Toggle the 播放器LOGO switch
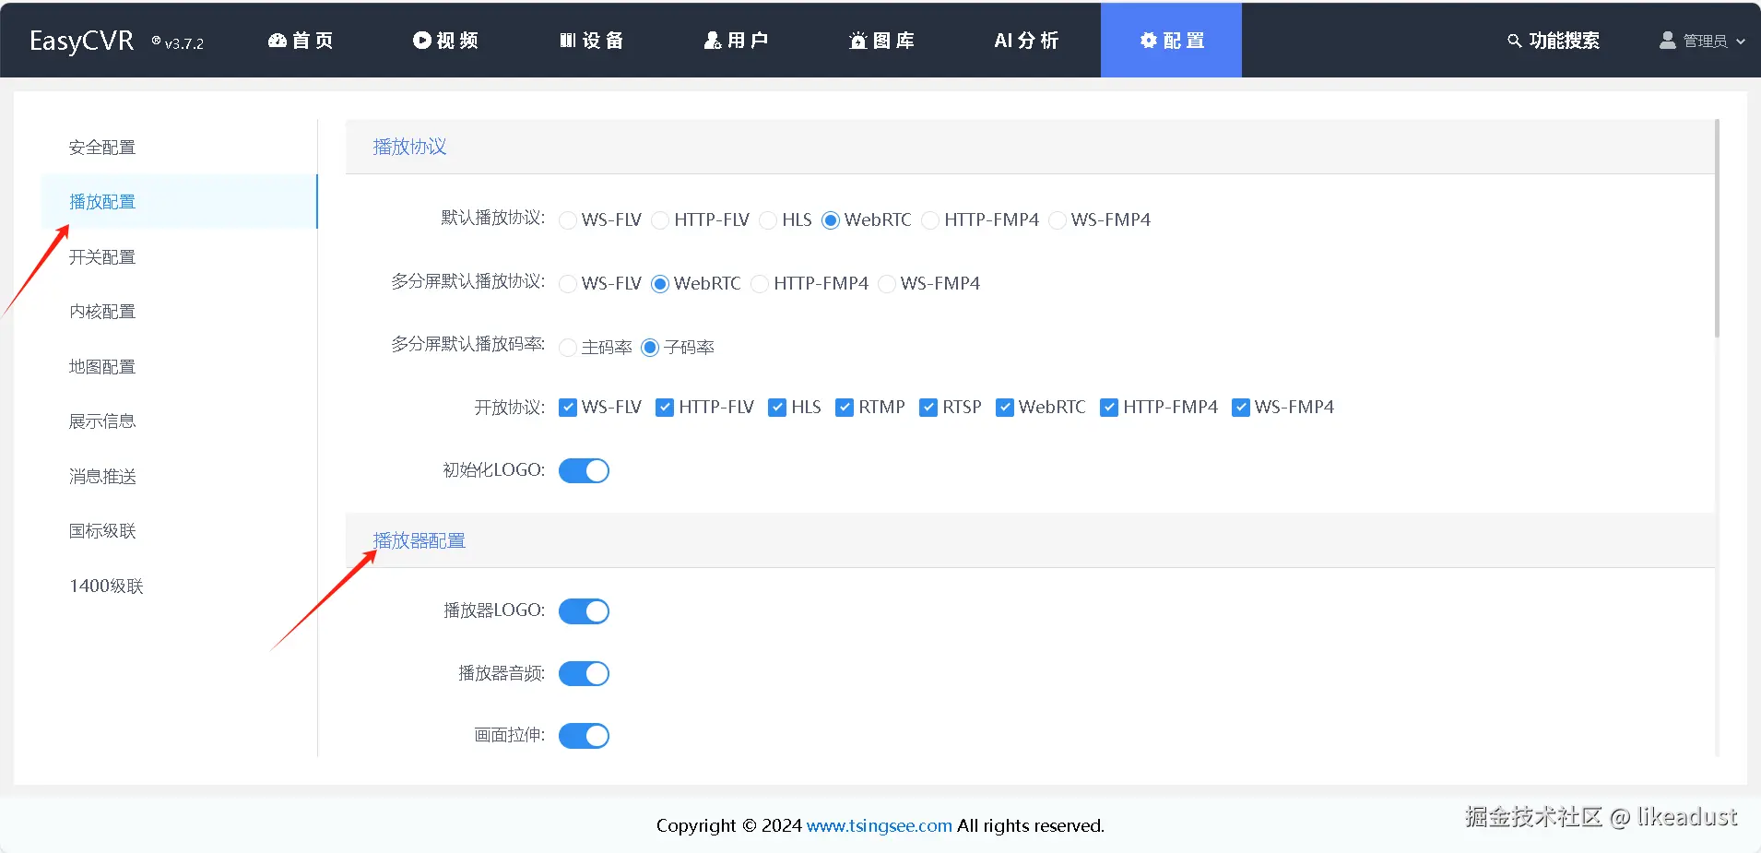 pos(584,611)
